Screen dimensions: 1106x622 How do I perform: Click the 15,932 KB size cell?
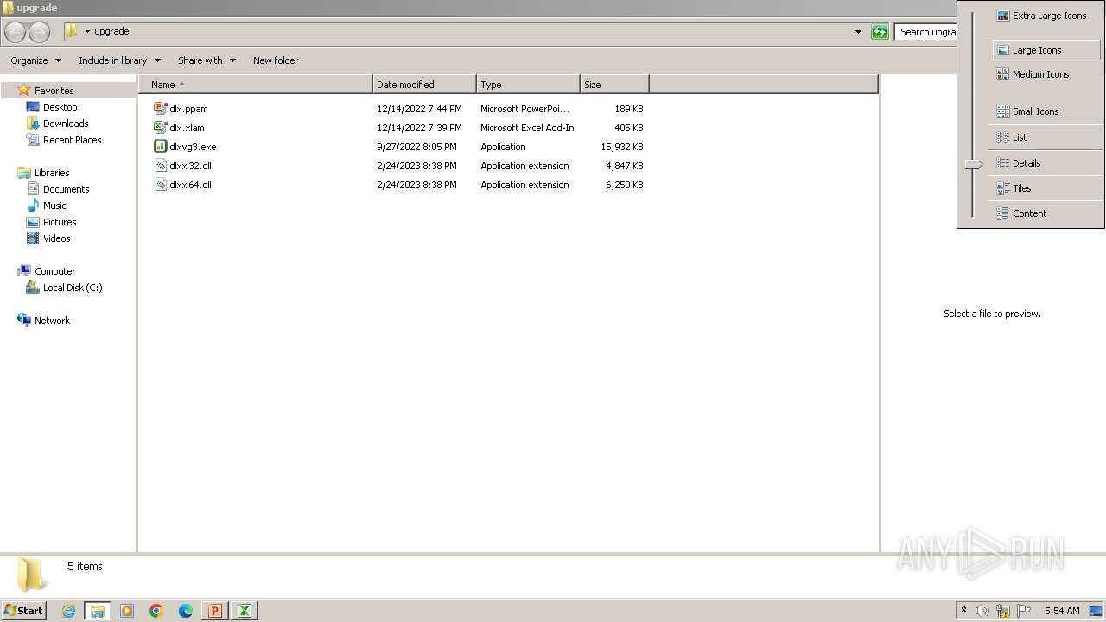tap(622, 147)
